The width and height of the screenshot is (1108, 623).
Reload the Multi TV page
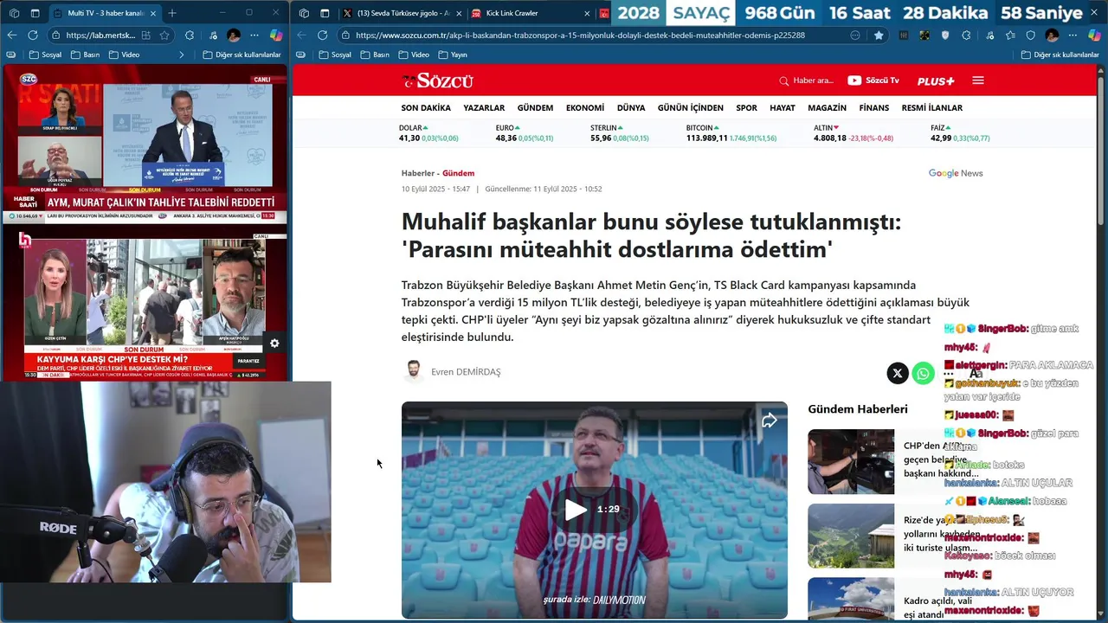pyautogui.click(x=33, y=35)
